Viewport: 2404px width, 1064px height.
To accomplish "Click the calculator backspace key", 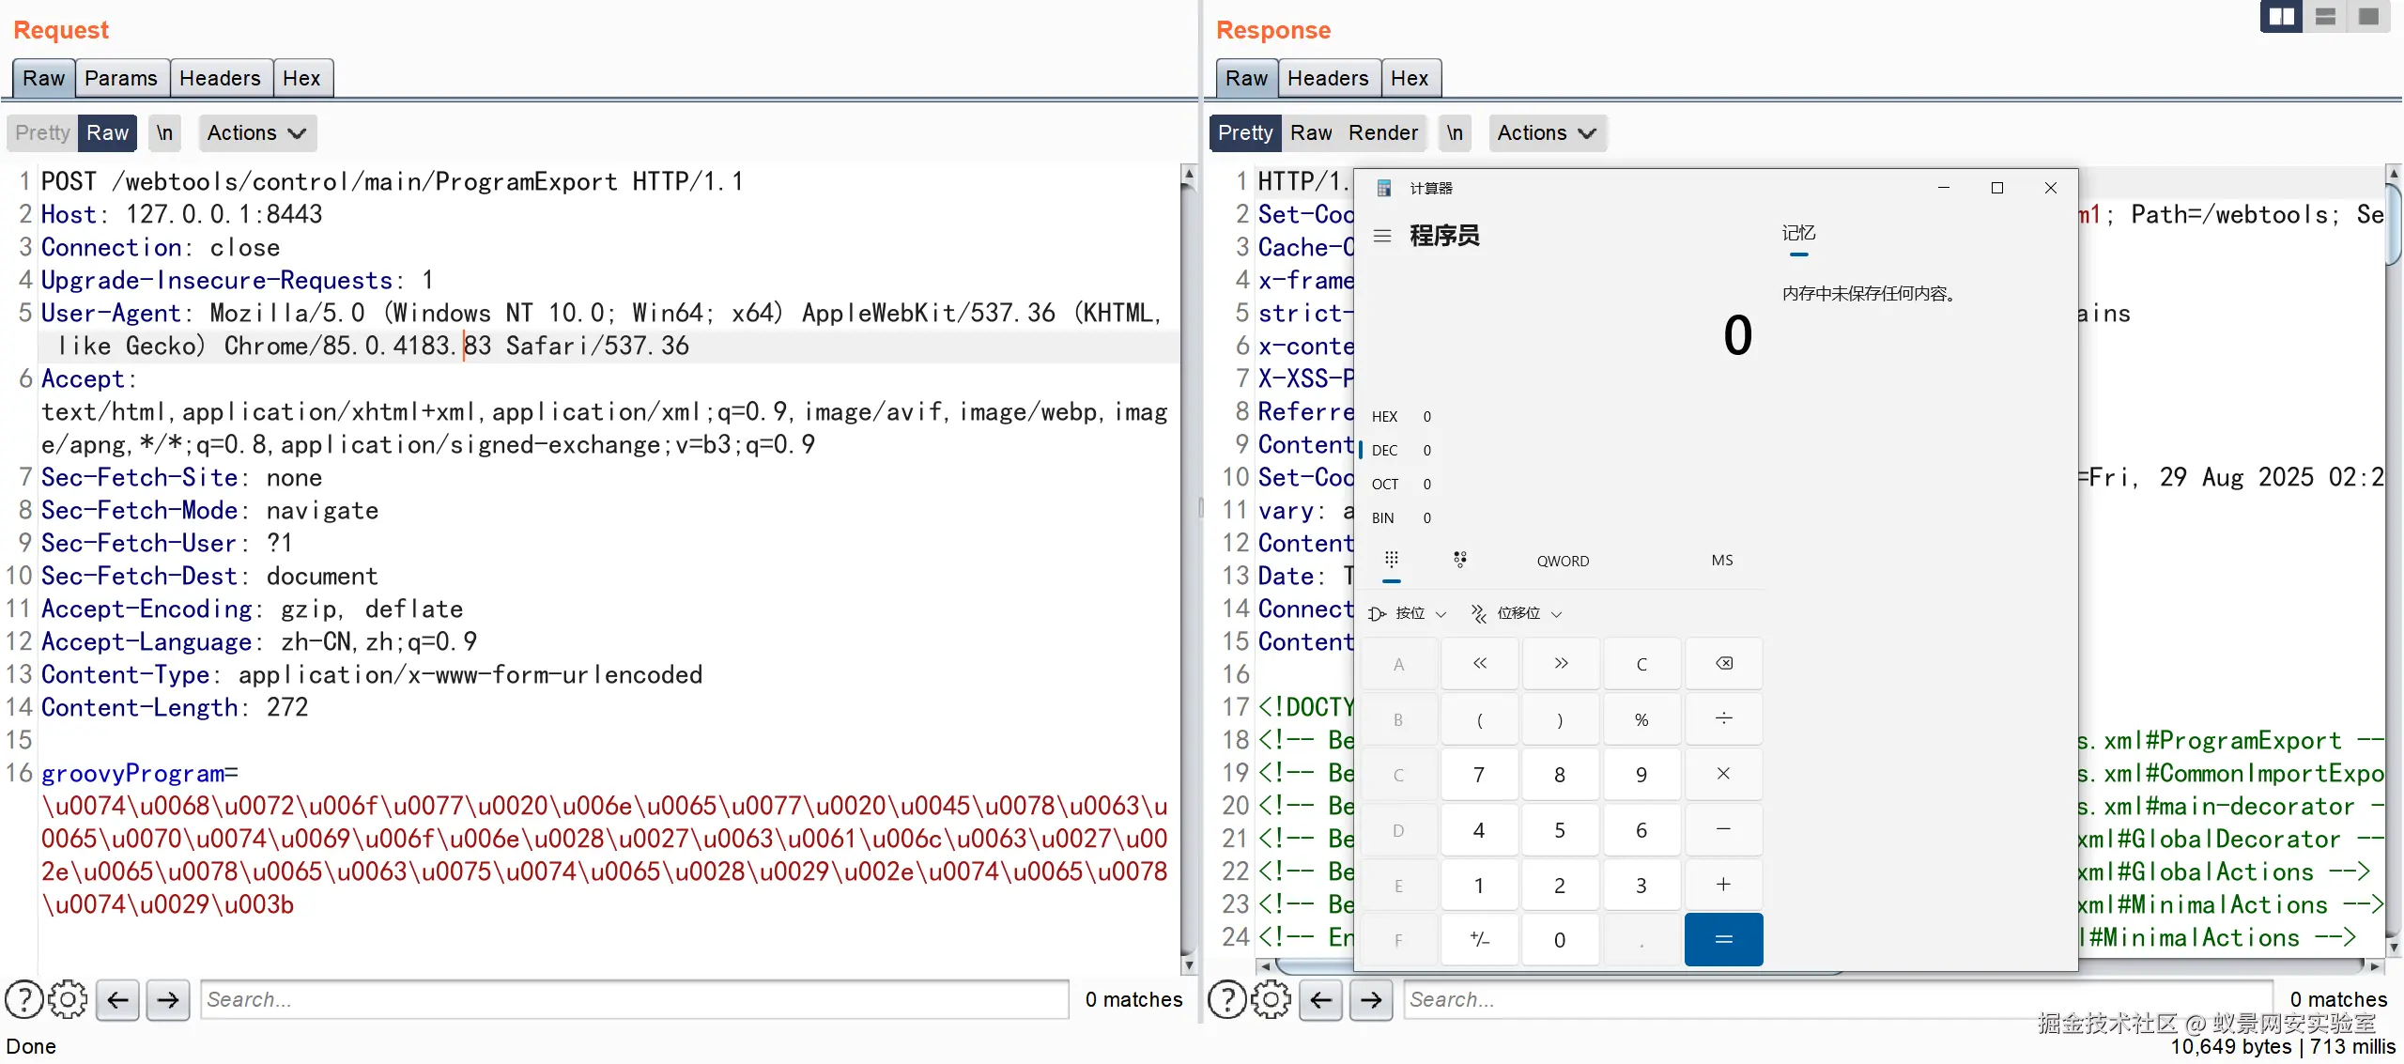I will [1723, 664].
